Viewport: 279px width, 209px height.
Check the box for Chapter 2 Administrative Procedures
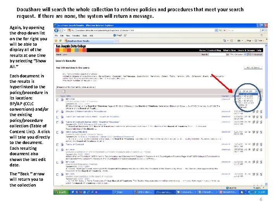[57, 112]
